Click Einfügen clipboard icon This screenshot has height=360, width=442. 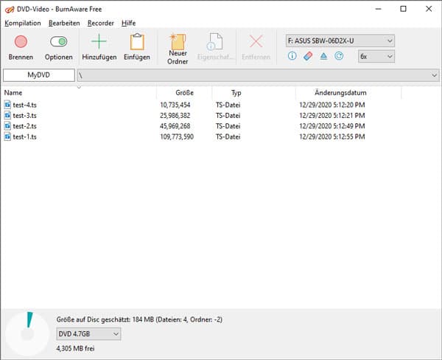137,41
